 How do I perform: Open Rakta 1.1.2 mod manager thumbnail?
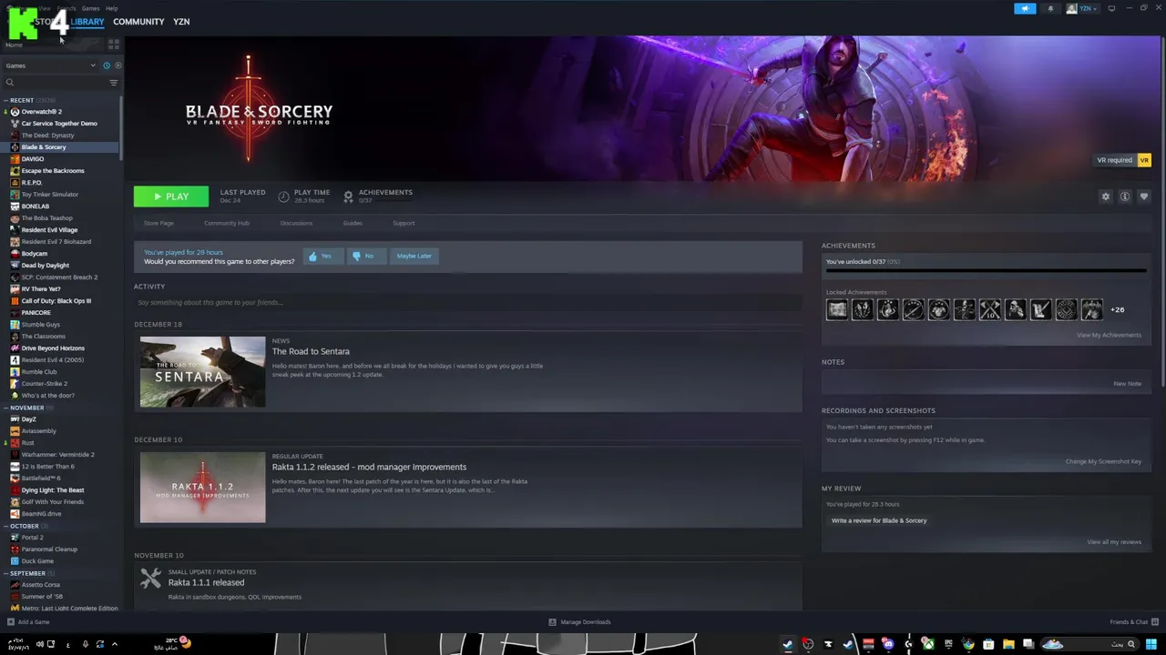click(202, 488)
